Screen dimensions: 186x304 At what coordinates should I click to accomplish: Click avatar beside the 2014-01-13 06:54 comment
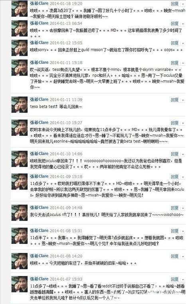20,28
